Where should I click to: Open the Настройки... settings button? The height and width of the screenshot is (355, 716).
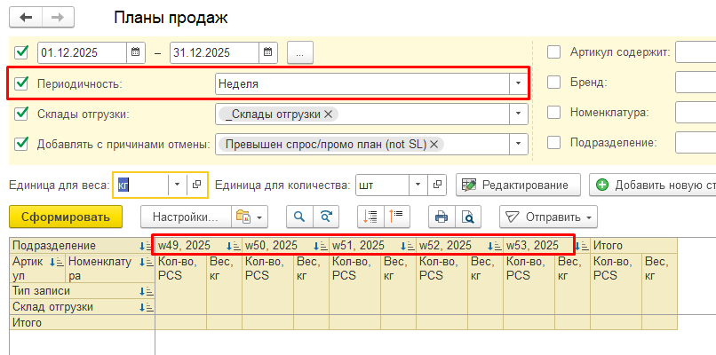pos(185,216)
